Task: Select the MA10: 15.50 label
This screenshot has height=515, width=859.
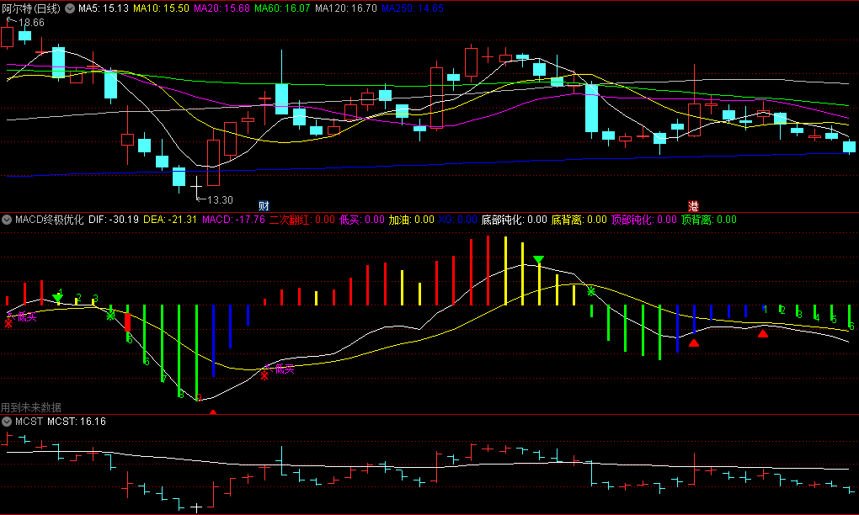Action: coord(161,8)
